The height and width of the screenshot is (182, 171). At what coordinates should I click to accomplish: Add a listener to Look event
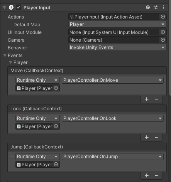point(147,137)
